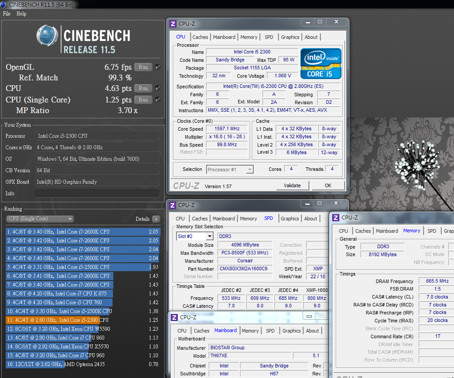Click the GFX Board field in Your System
The width and height of the screenshot is (454, 378).
point(97,182)
